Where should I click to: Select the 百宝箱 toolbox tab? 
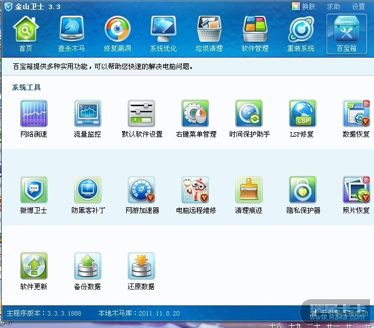point(347,34)
